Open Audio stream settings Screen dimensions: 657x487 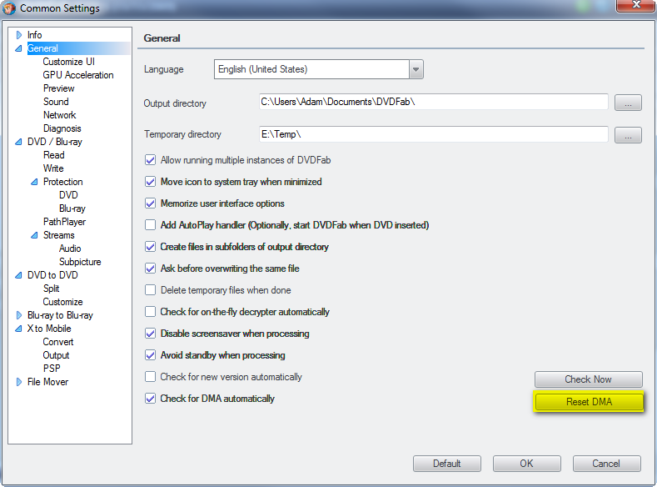pyautogui.click(x=70, y=249)
